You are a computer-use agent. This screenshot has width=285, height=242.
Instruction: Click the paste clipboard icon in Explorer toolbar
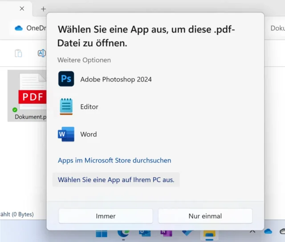coord(18,53)
